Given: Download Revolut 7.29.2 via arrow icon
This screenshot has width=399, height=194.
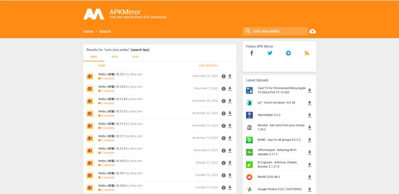Looking at the screenshot, I should pos(310,128).
